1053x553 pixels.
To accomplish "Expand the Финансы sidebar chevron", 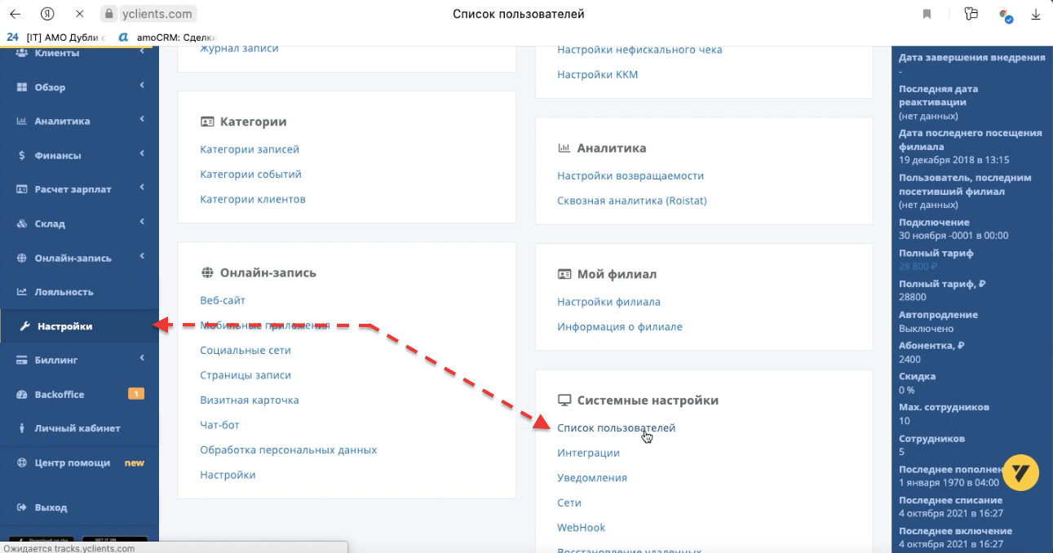I will coord(142,153).
